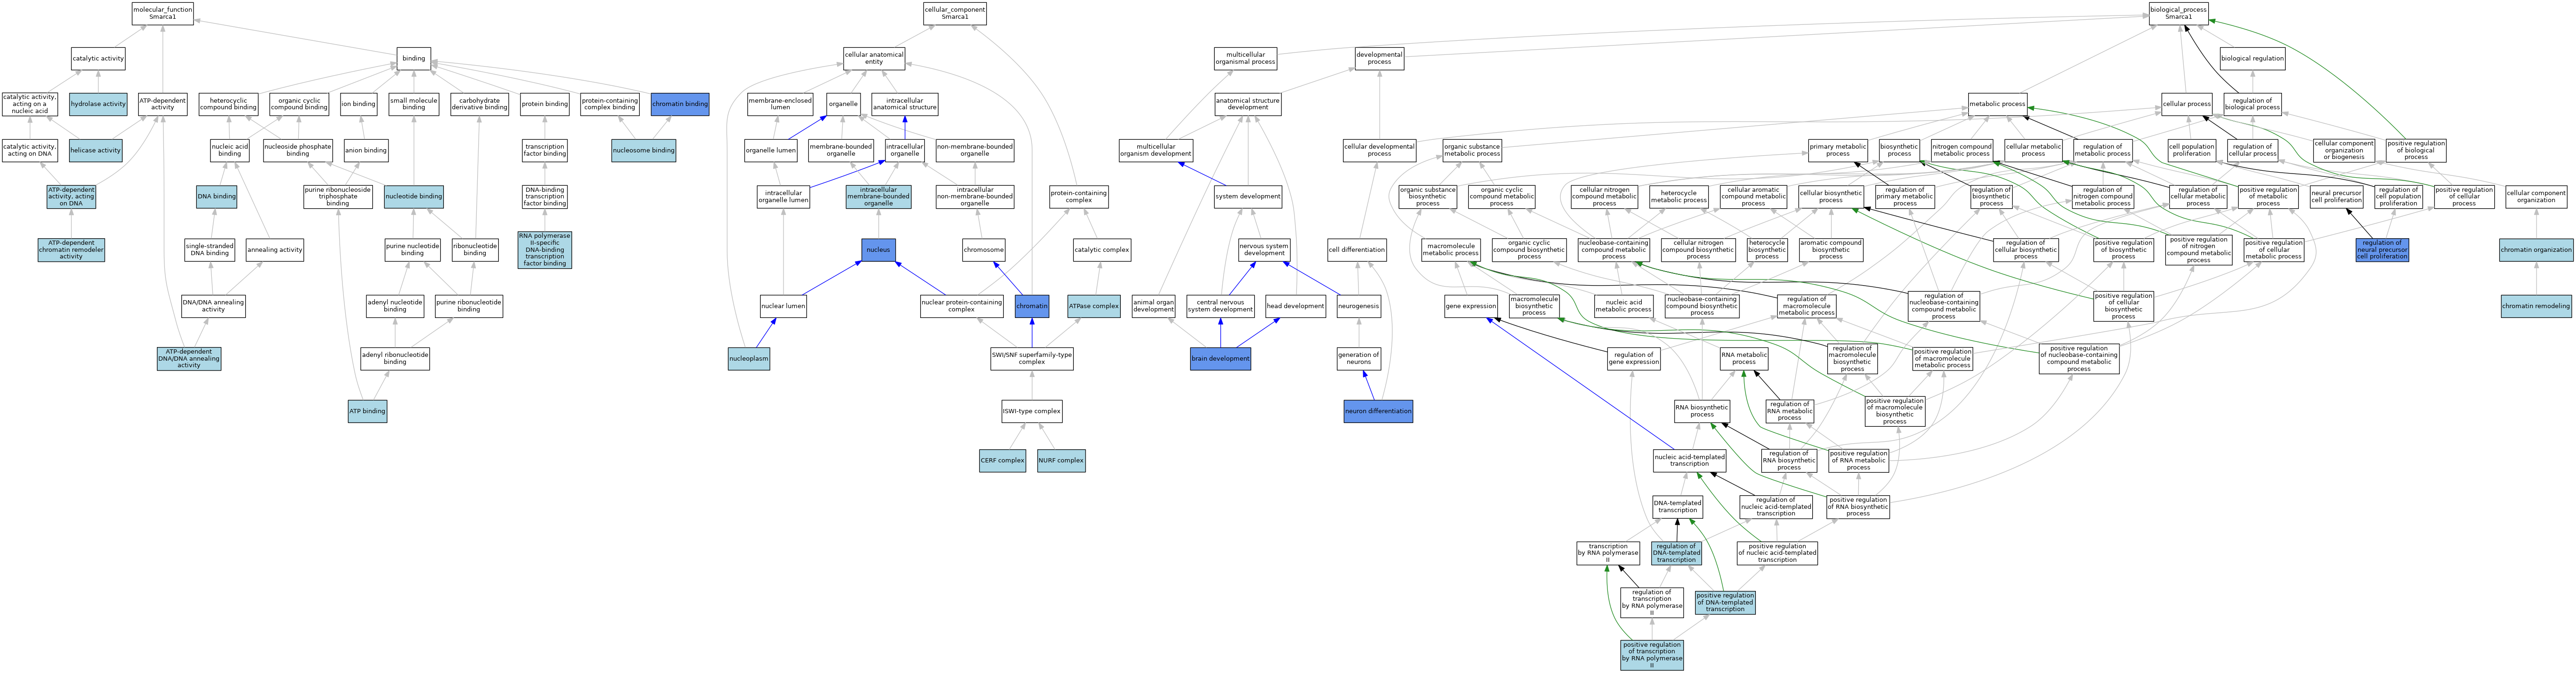Screen dimensions: 2576x673
Task: Select the SWI/SNF superfamily-type complex node
Action: (1032, 358)
